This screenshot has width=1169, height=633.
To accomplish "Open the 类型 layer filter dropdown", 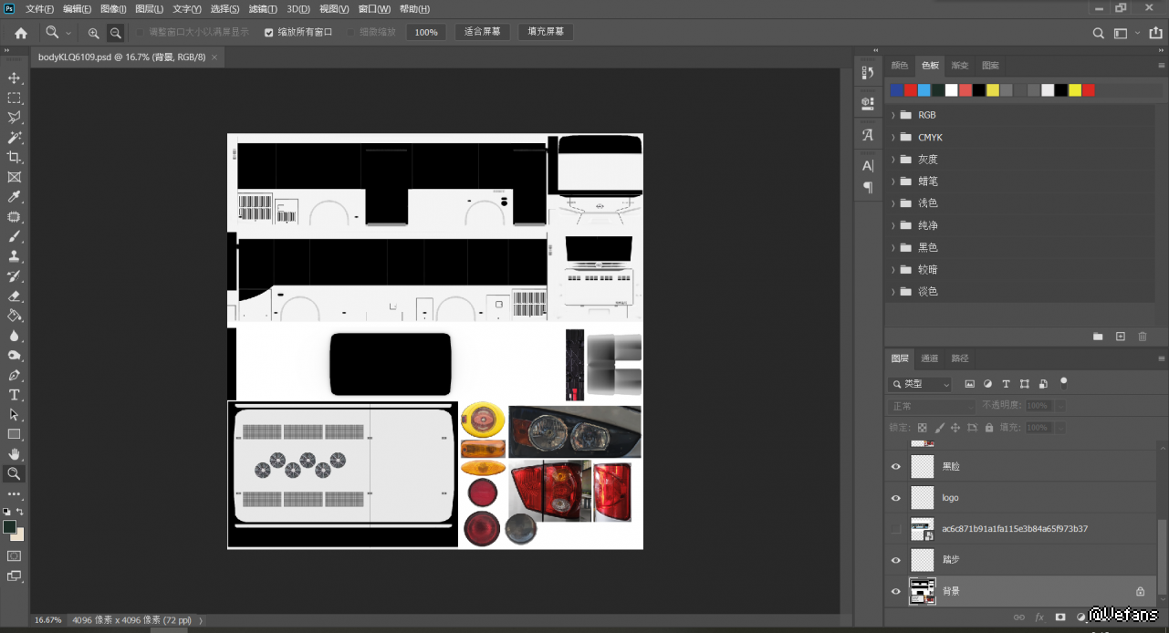I will pyautogui.click(x=920, y=384).
